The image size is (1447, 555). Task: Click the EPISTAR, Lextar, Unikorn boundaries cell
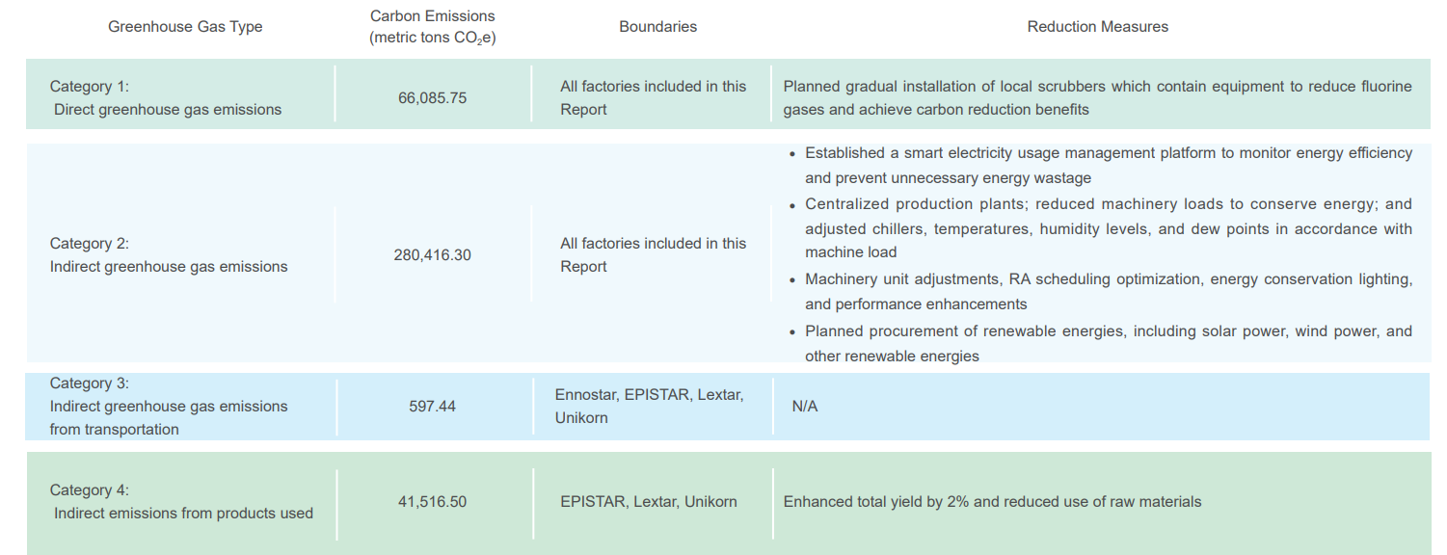pyautogui.click(x=648, y=501)
